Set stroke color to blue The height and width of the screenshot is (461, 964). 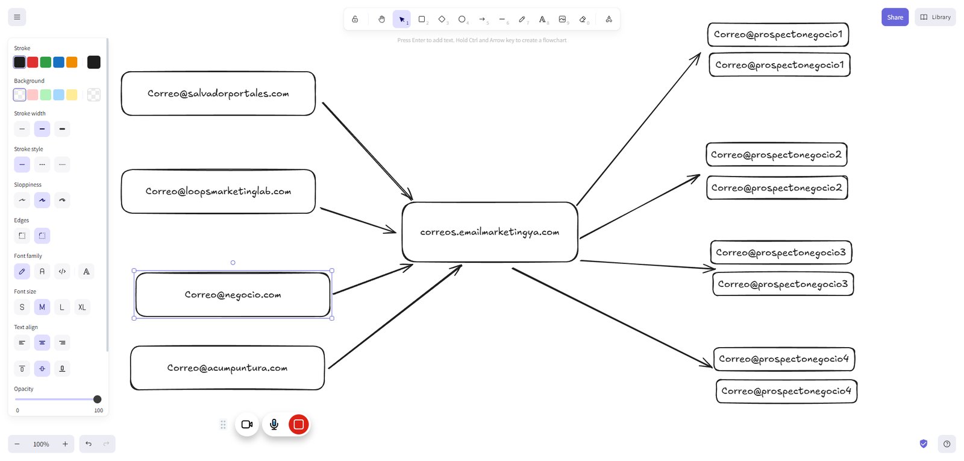58,62
